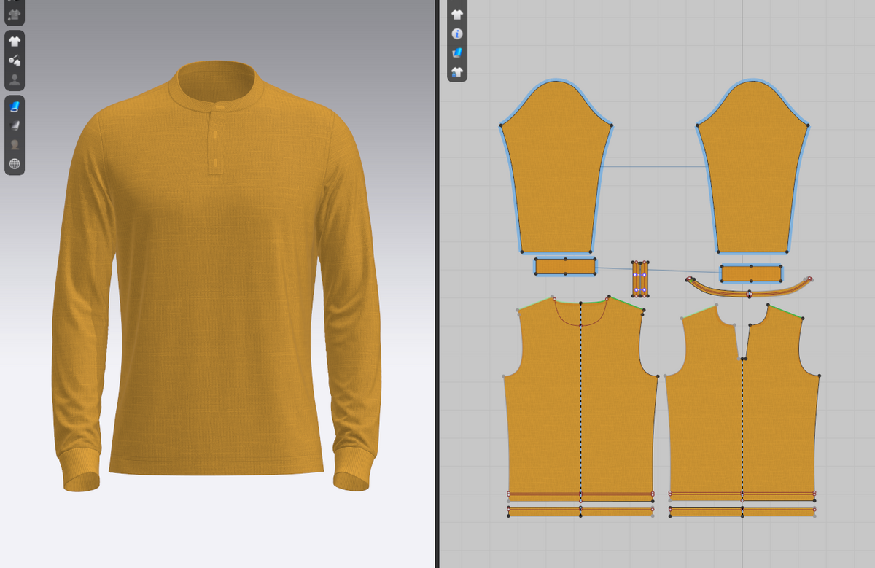Click the shirt icon with padlock in 2D window
875x568 pixels.
coord(457,71)
